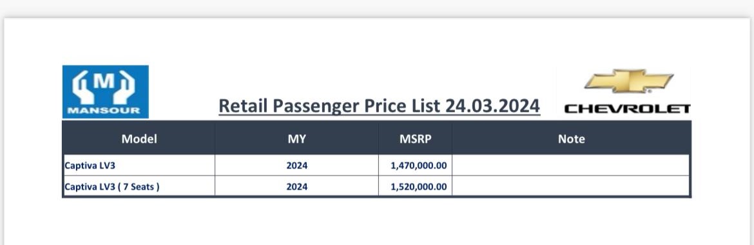754x245 pixels.
Task: Click the empty Note cell for 7 Seats
Action: (x=571, y=186)
